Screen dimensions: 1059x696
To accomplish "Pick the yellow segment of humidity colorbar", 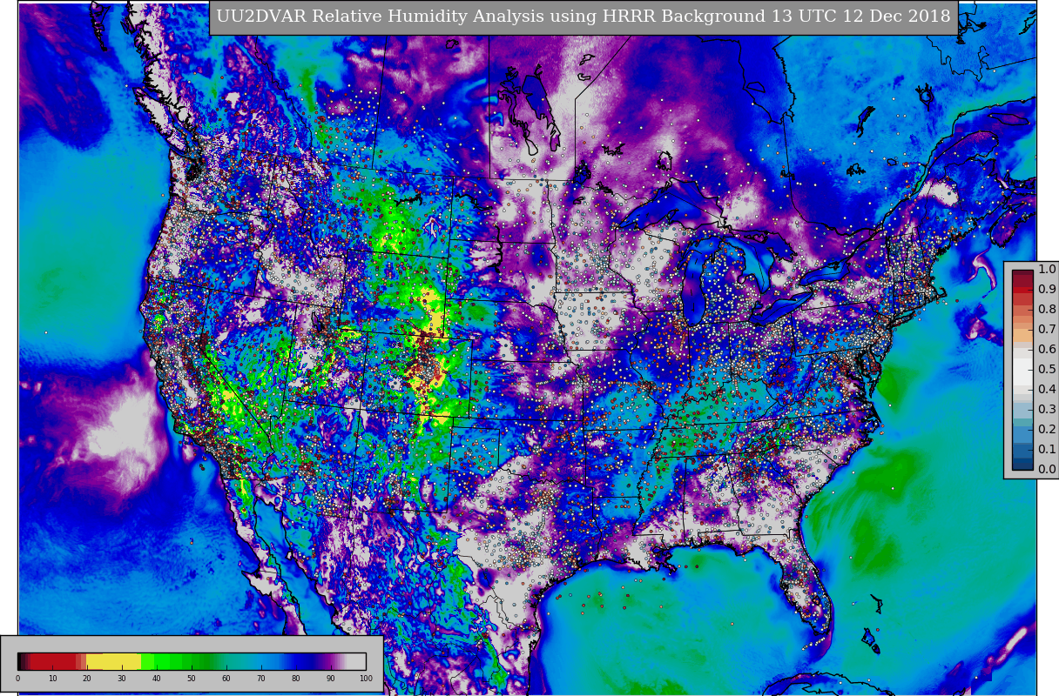I will 113,661.
